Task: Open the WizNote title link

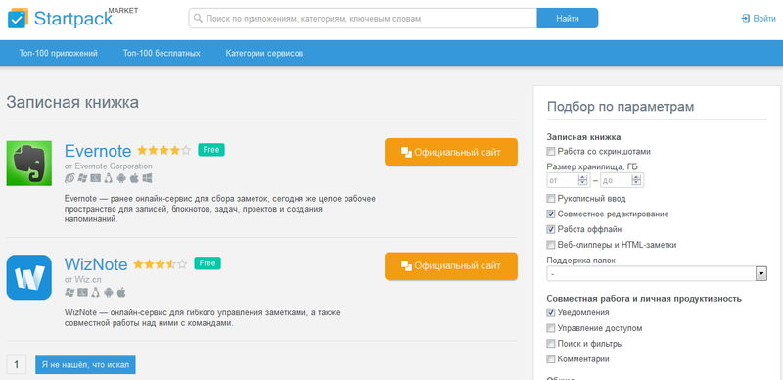Action: [x=96, y=264]
